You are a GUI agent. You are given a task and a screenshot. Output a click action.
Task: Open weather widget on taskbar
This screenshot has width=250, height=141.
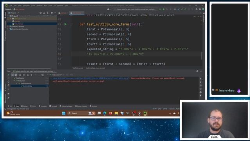coord(13,113)
